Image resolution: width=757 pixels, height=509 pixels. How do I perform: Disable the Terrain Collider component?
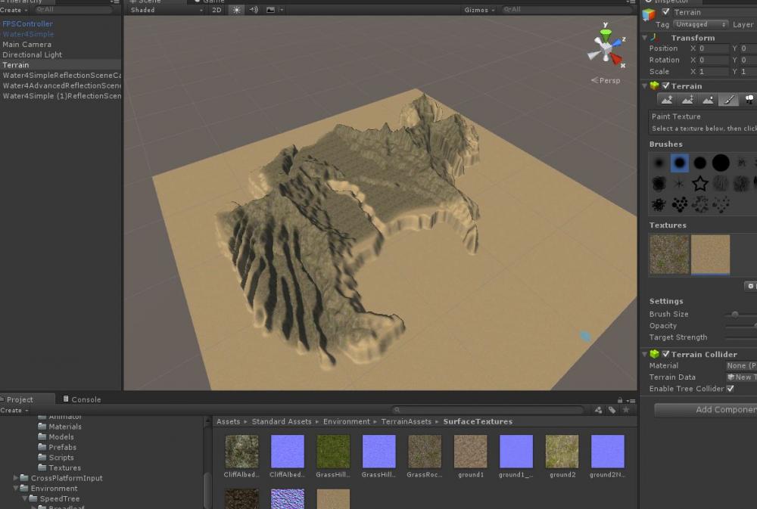(666, 354)
